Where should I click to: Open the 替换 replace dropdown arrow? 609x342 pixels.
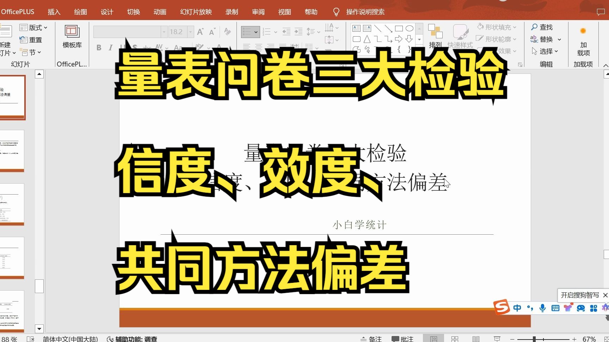(x=559, y=39)
